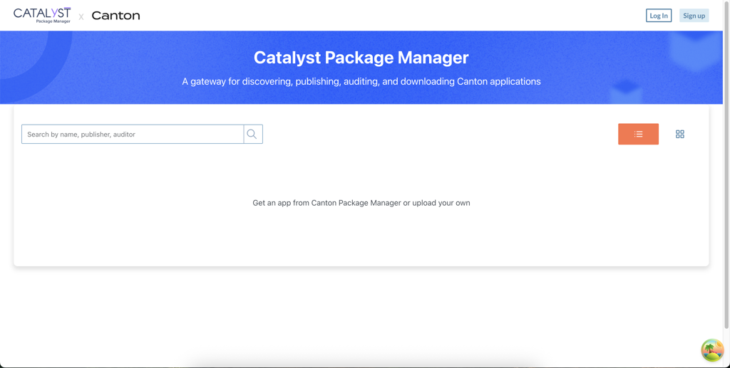Click the gateway description subtitle text

(361, 81)
